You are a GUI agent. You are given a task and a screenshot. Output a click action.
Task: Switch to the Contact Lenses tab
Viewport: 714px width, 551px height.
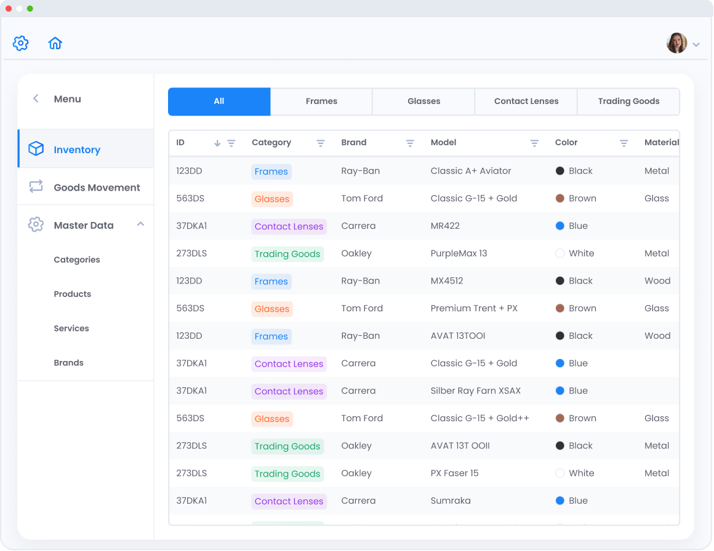[x=526, y=101]
